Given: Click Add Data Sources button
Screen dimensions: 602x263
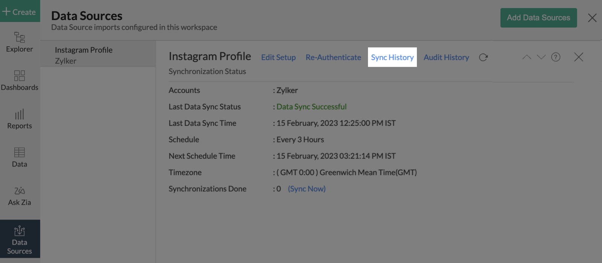Looking at the screenshot, I should pyautogui.click(x=538, y=18).
